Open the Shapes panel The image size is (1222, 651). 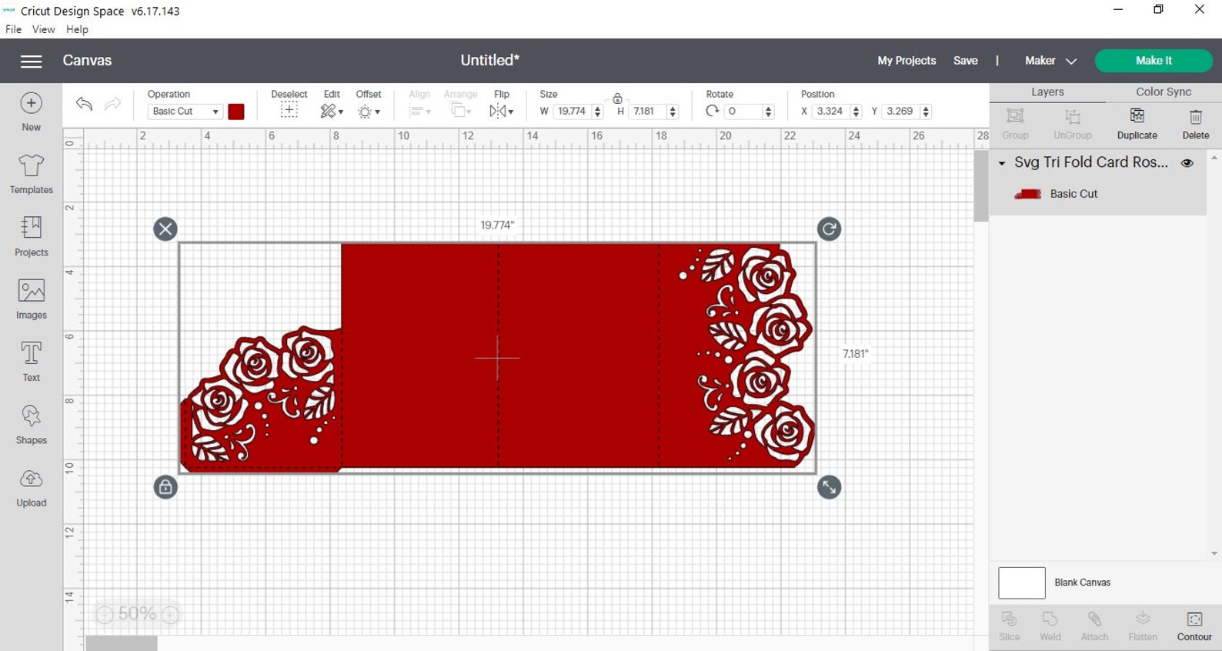pyautogui.click(x=32, y=425)
